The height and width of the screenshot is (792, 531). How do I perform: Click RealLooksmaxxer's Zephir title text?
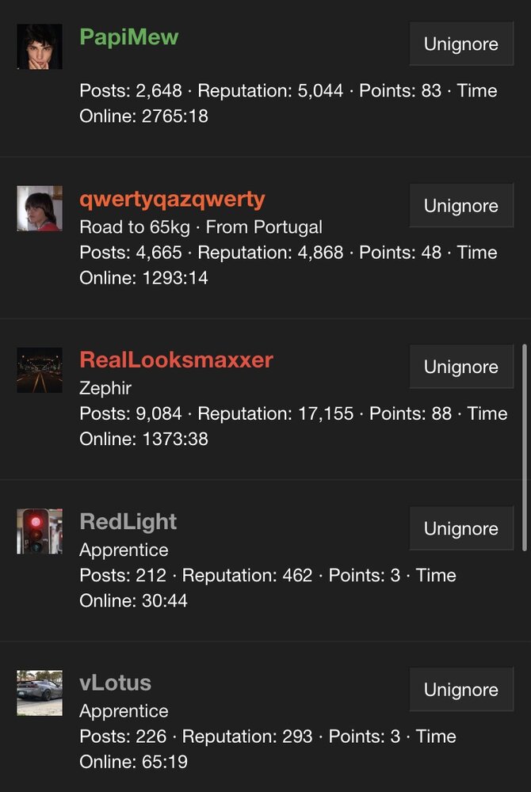click(105, 388)
